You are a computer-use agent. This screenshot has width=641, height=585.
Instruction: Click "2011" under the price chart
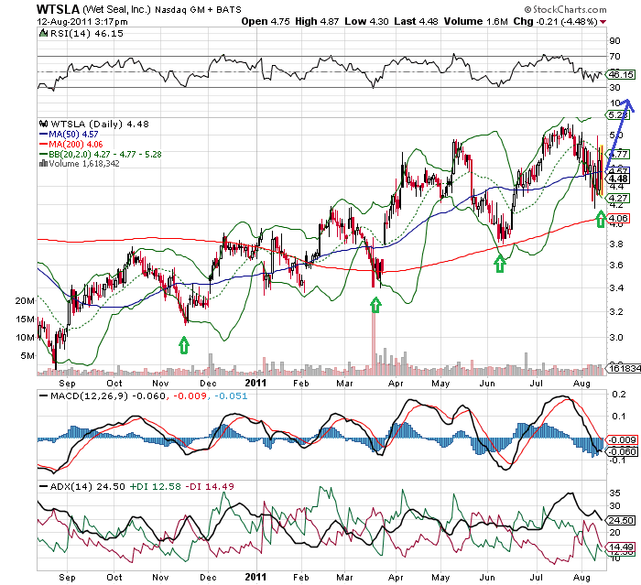click(x=255, y=383)
